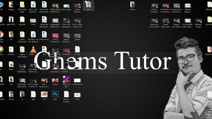Open Minna No Nihongo S... PDF

(x=44, y=20)
